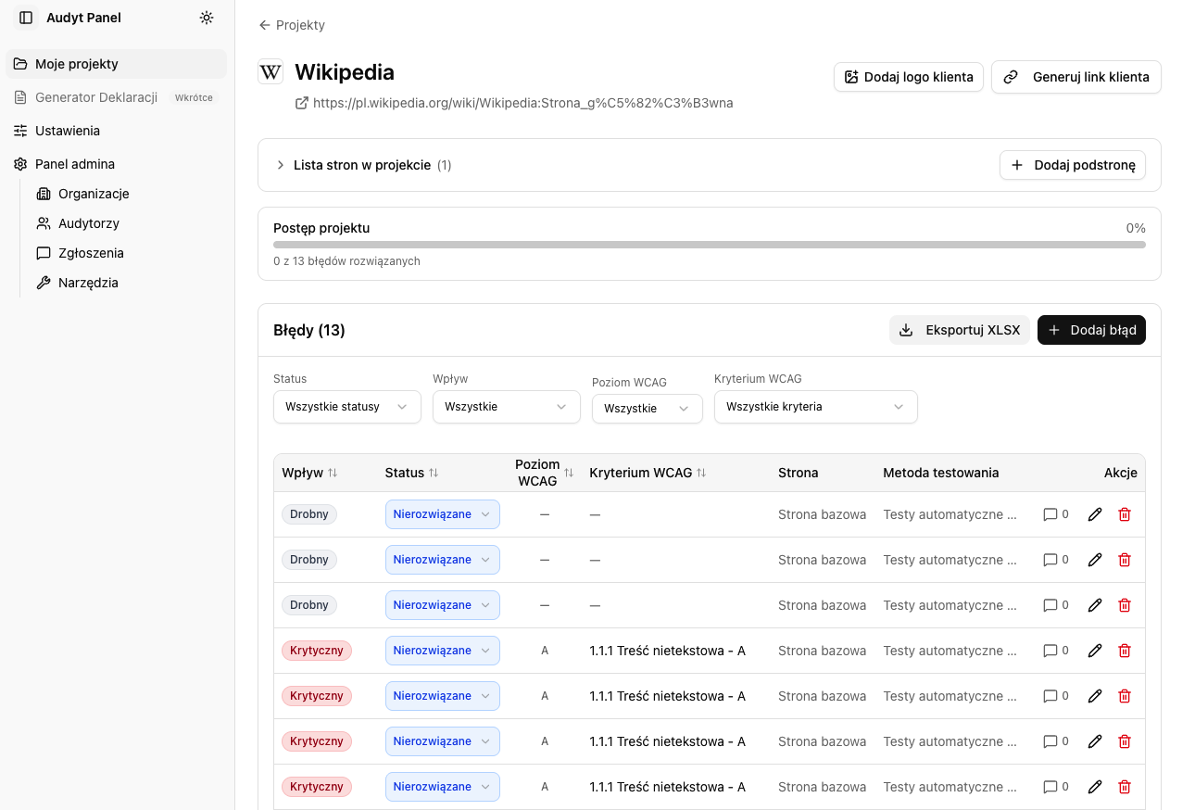Screen dimensions: 1195x810
Task: Delete the second Drobny error via trash icon
Action: [x=1125, y=560]
